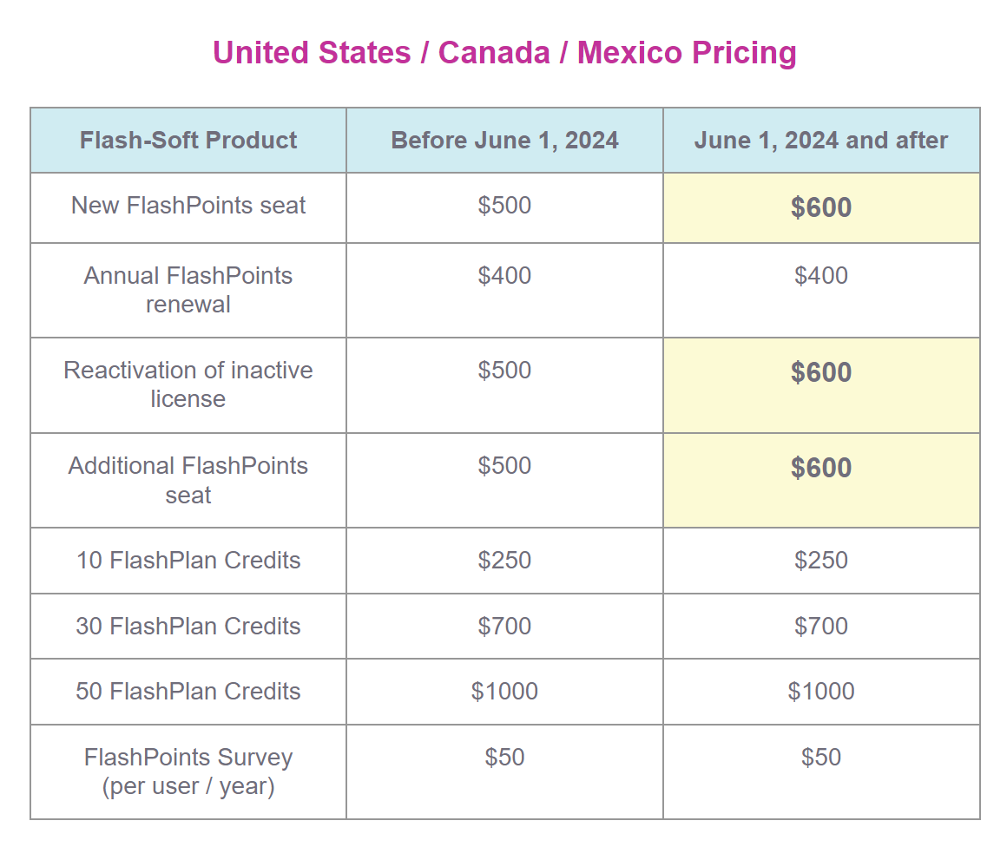Click the $400 renewal price after June 1
This screenshot has height=847, width=1007.
(x=820, y=276)
